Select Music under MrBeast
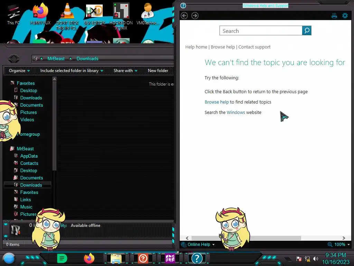354x266 pixels. (26, 207)
